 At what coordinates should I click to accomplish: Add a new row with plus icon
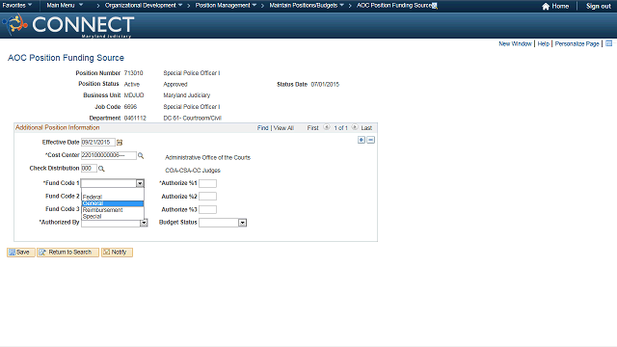coord(362,140)
